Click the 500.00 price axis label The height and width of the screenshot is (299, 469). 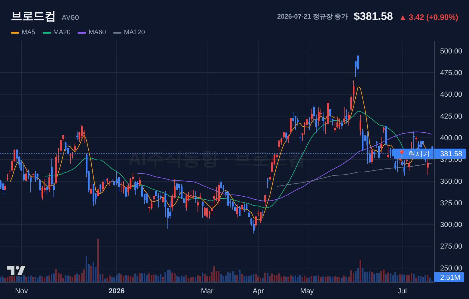451,51
